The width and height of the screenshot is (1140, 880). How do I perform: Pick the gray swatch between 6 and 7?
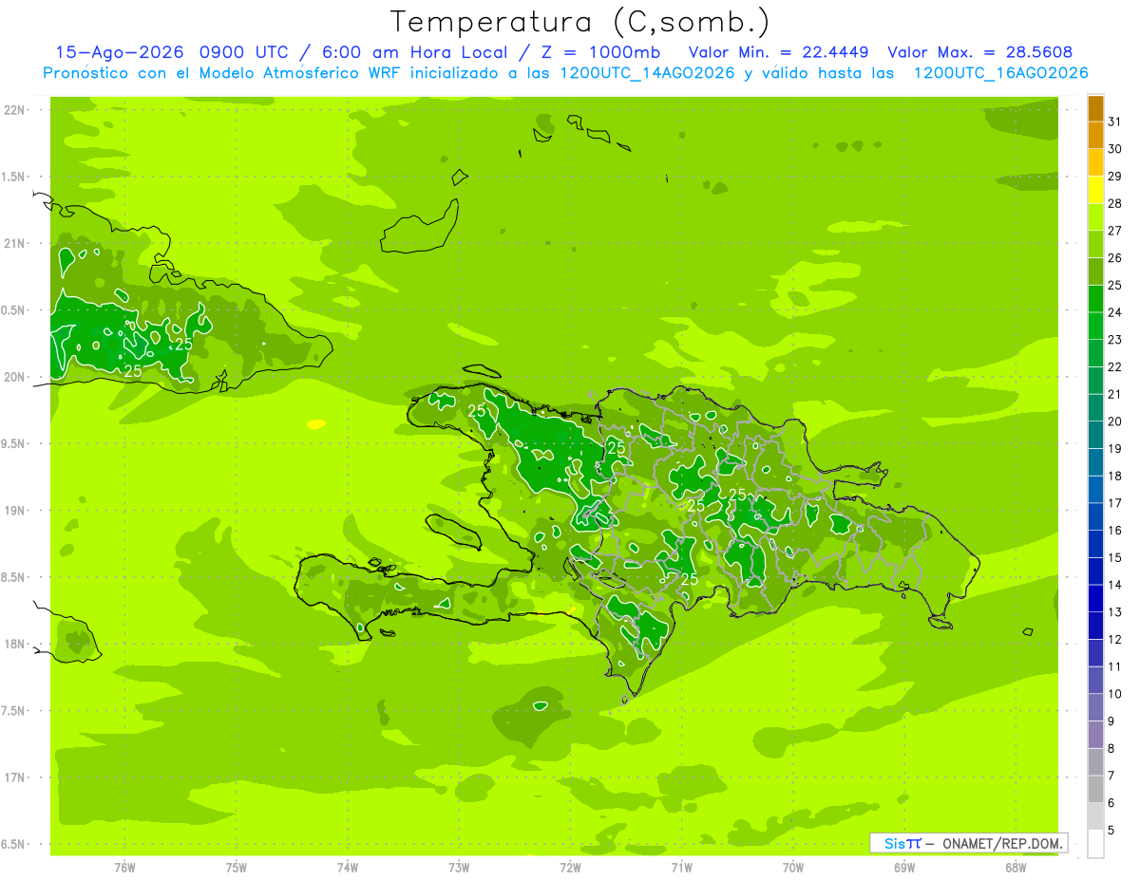(1095, 789)
